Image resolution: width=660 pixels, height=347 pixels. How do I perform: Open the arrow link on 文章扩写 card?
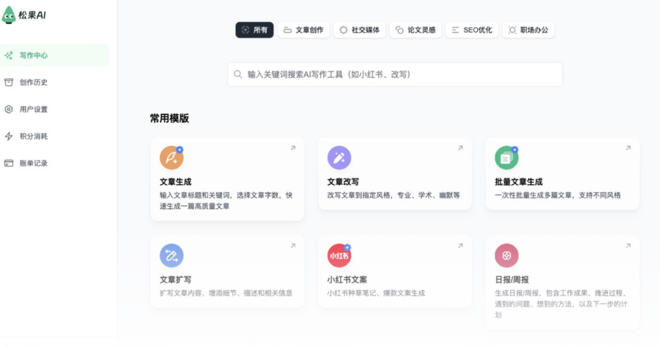293,246
